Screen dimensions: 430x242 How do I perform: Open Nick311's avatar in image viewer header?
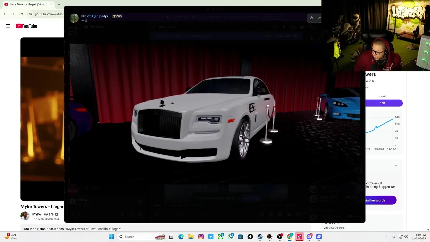[x=74, y=18]
